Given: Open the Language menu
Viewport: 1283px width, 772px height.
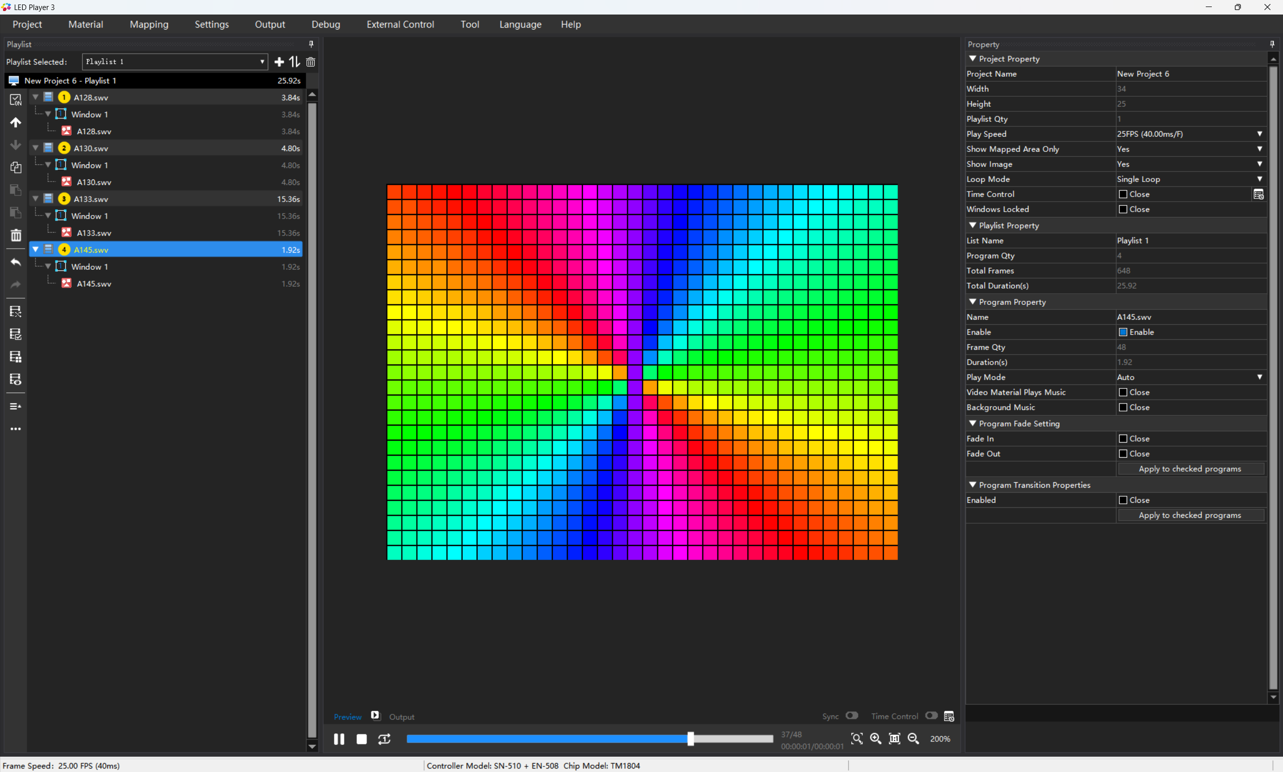Looking at the screenshot, I should [x=520, y=25].
